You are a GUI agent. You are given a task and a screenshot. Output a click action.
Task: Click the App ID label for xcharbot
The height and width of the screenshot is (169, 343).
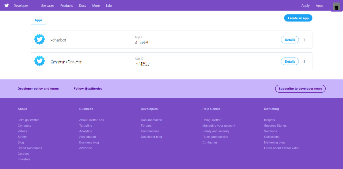pyautogui.click(x=139, y=37)
